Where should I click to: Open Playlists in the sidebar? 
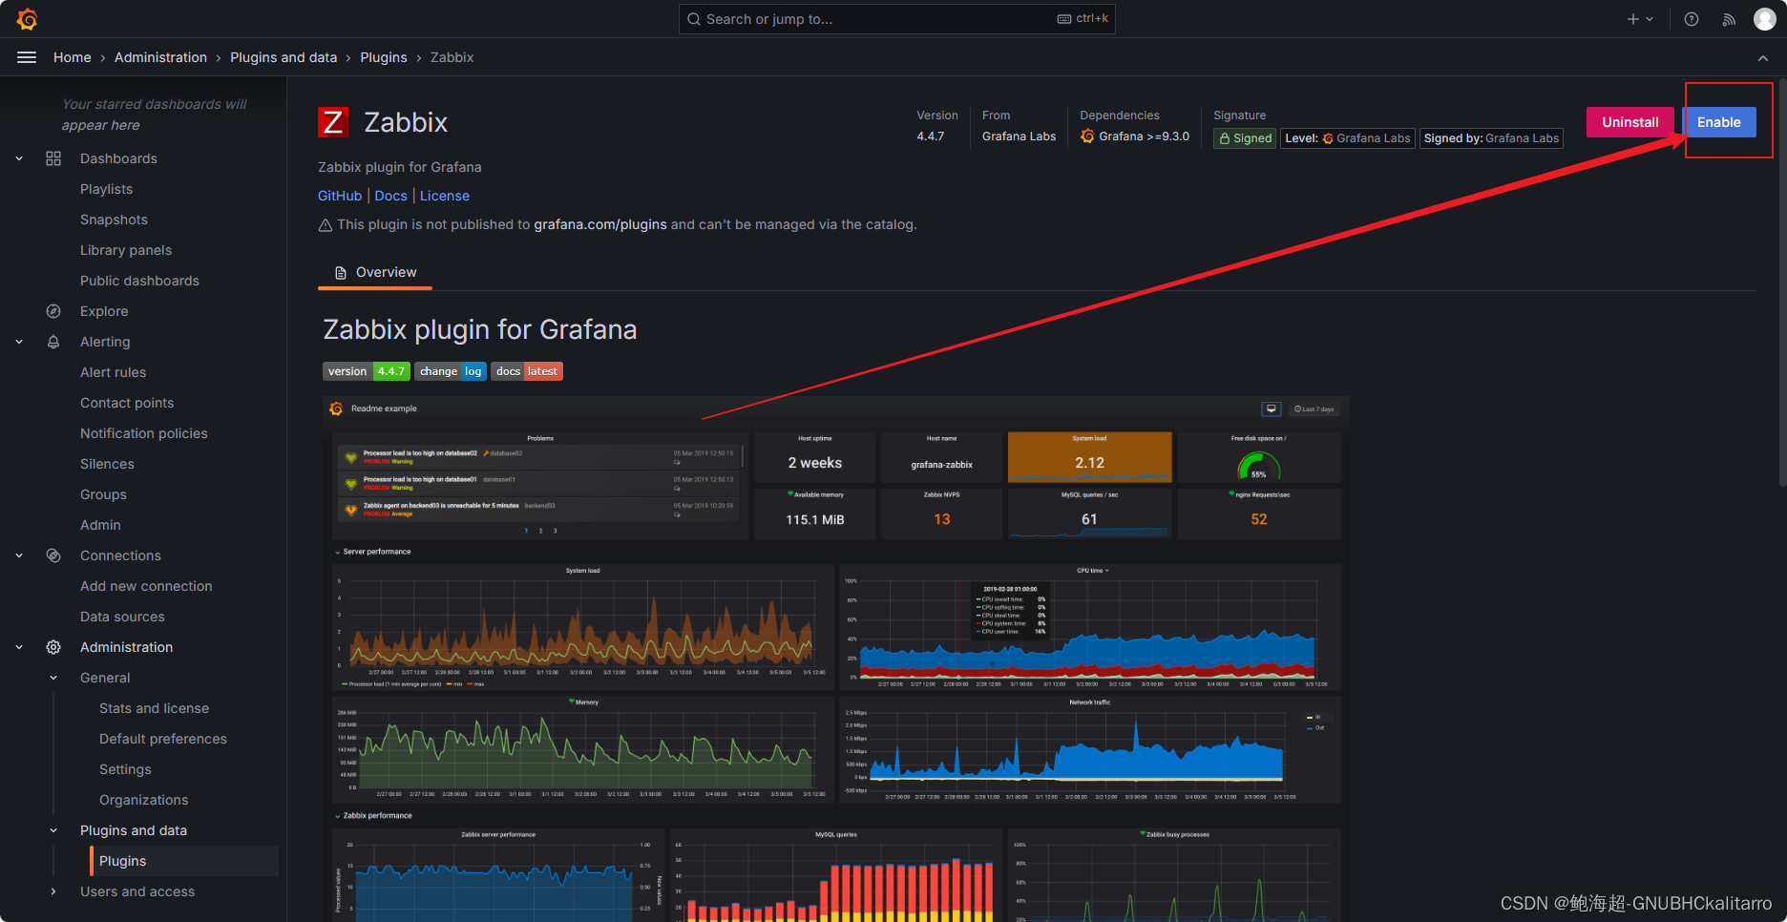point(106,189)
